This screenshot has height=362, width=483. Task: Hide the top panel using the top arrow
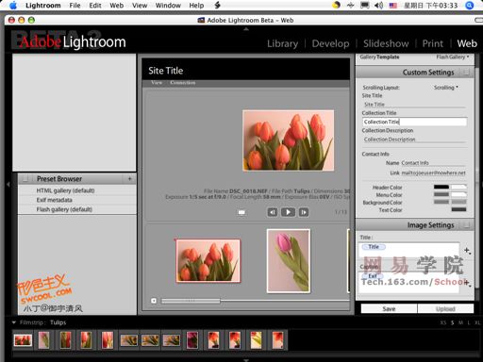coord(246,29)
